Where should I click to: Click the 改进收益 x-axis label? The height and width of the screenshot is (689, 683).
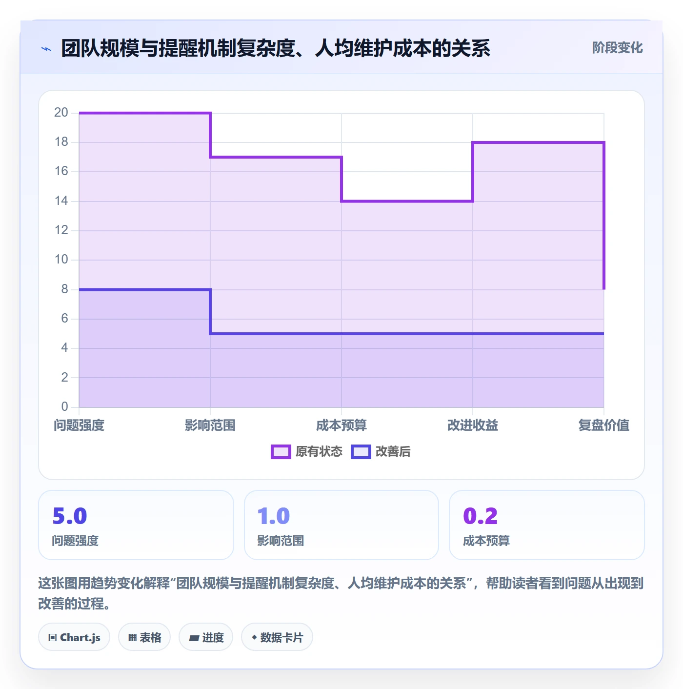coord(473,426)
